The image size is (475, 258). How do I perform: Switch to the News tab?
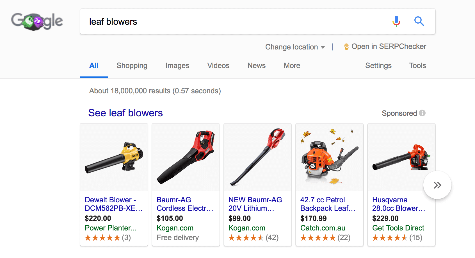pos(256,65)
